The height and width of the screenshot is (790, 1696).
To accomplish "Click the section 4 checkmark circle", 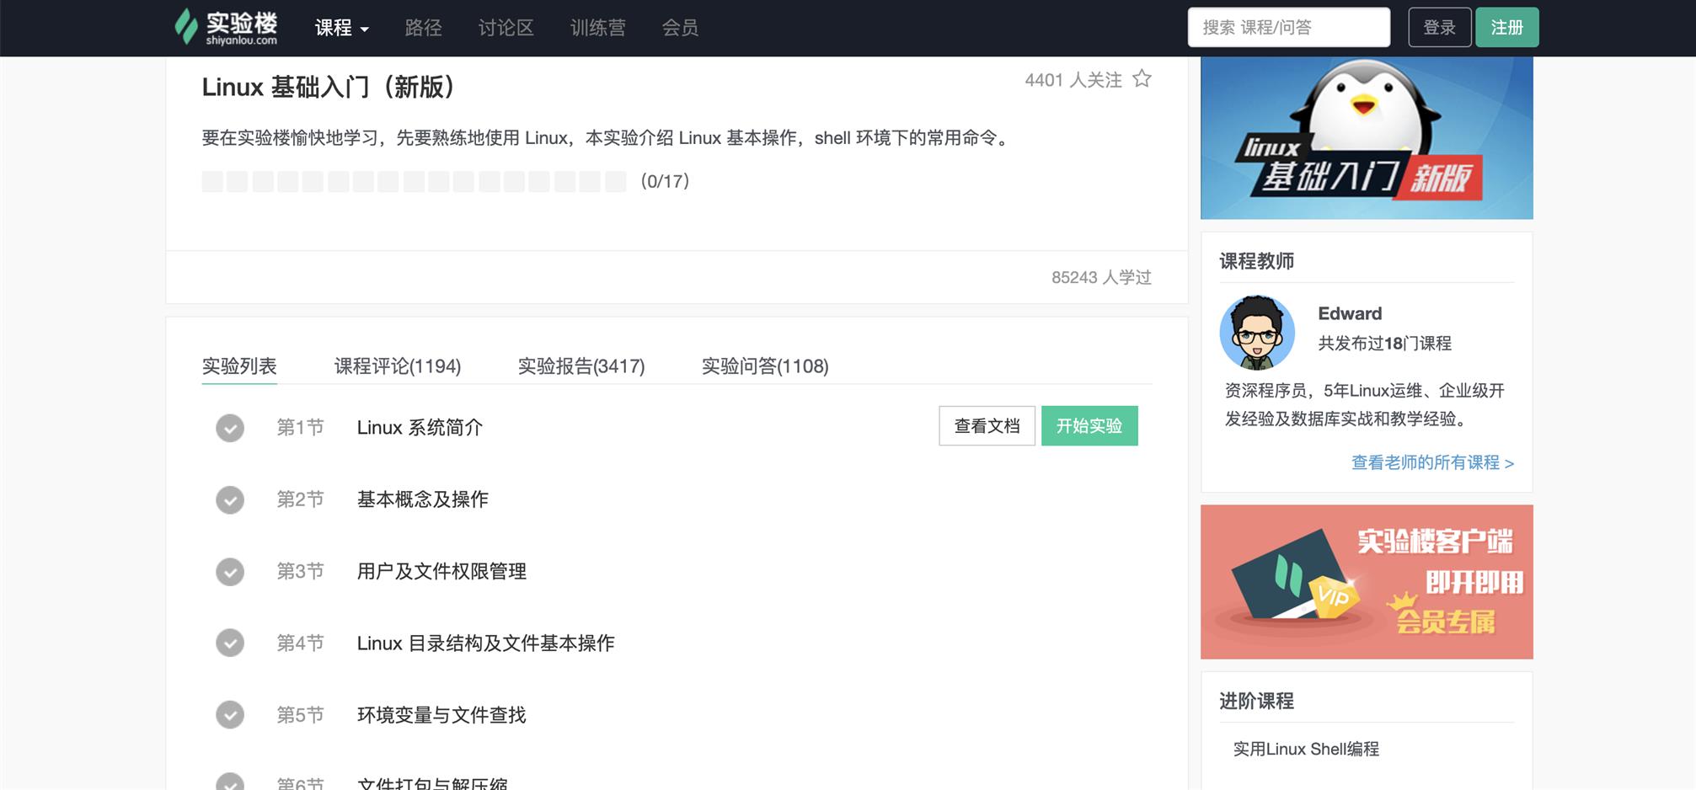I will (230, 643).
